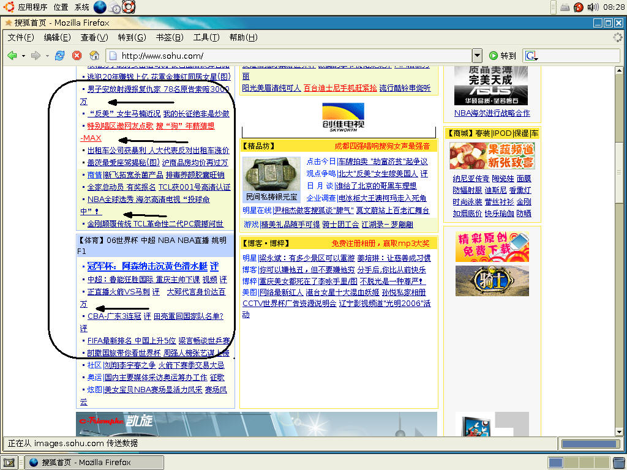Open the Forward history dropdown arrow

[x=47, y=56]
